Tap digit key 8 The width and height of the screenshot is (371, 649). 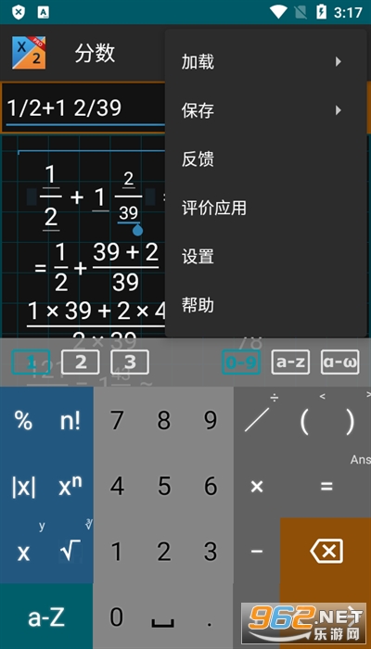click(163, 421)
